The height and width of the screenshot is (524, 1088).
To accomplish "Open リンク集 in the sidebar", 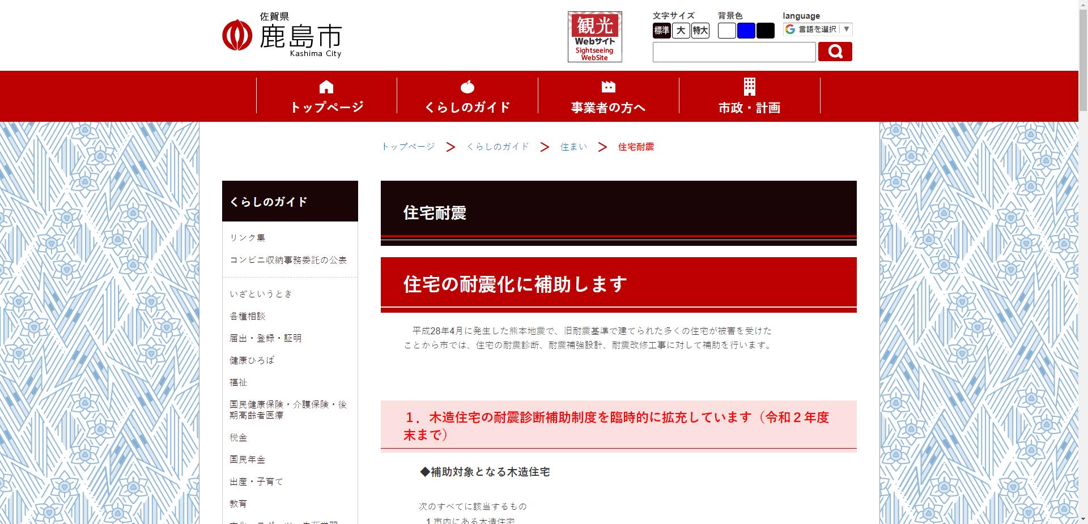I will (248, 238).
